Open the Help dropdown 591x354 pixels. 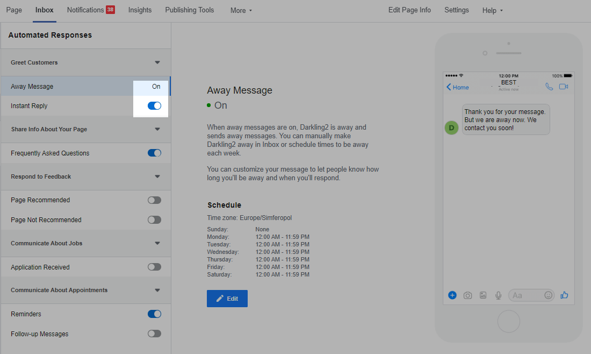492,11
